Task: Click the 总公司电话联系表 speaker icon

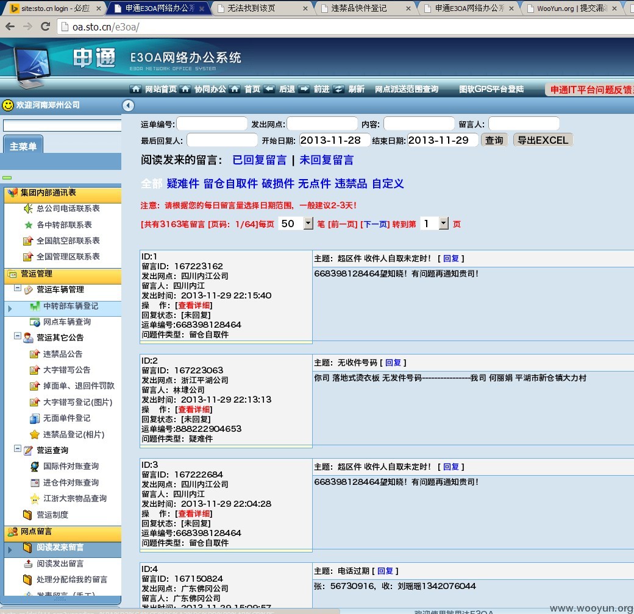Action: 28,208
